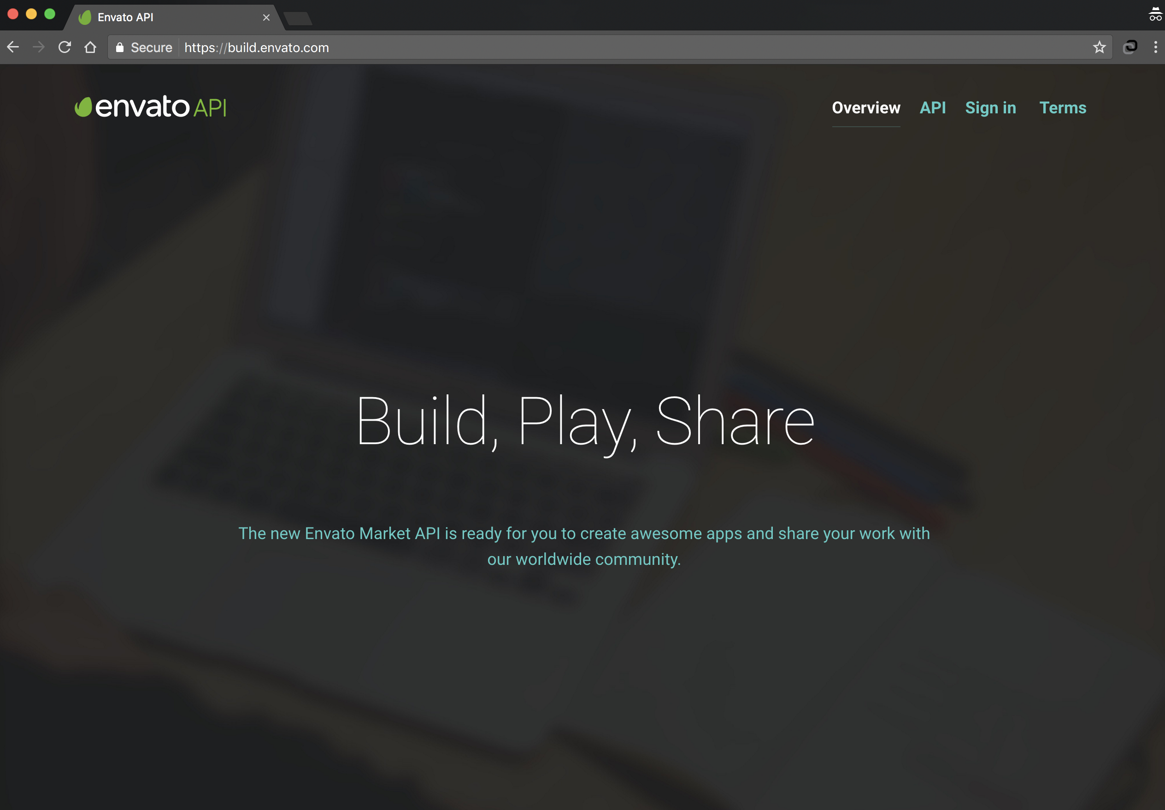This screenshot has height=810, width=1165.
Task: Open the browser home page
Action: coord(90,47)
